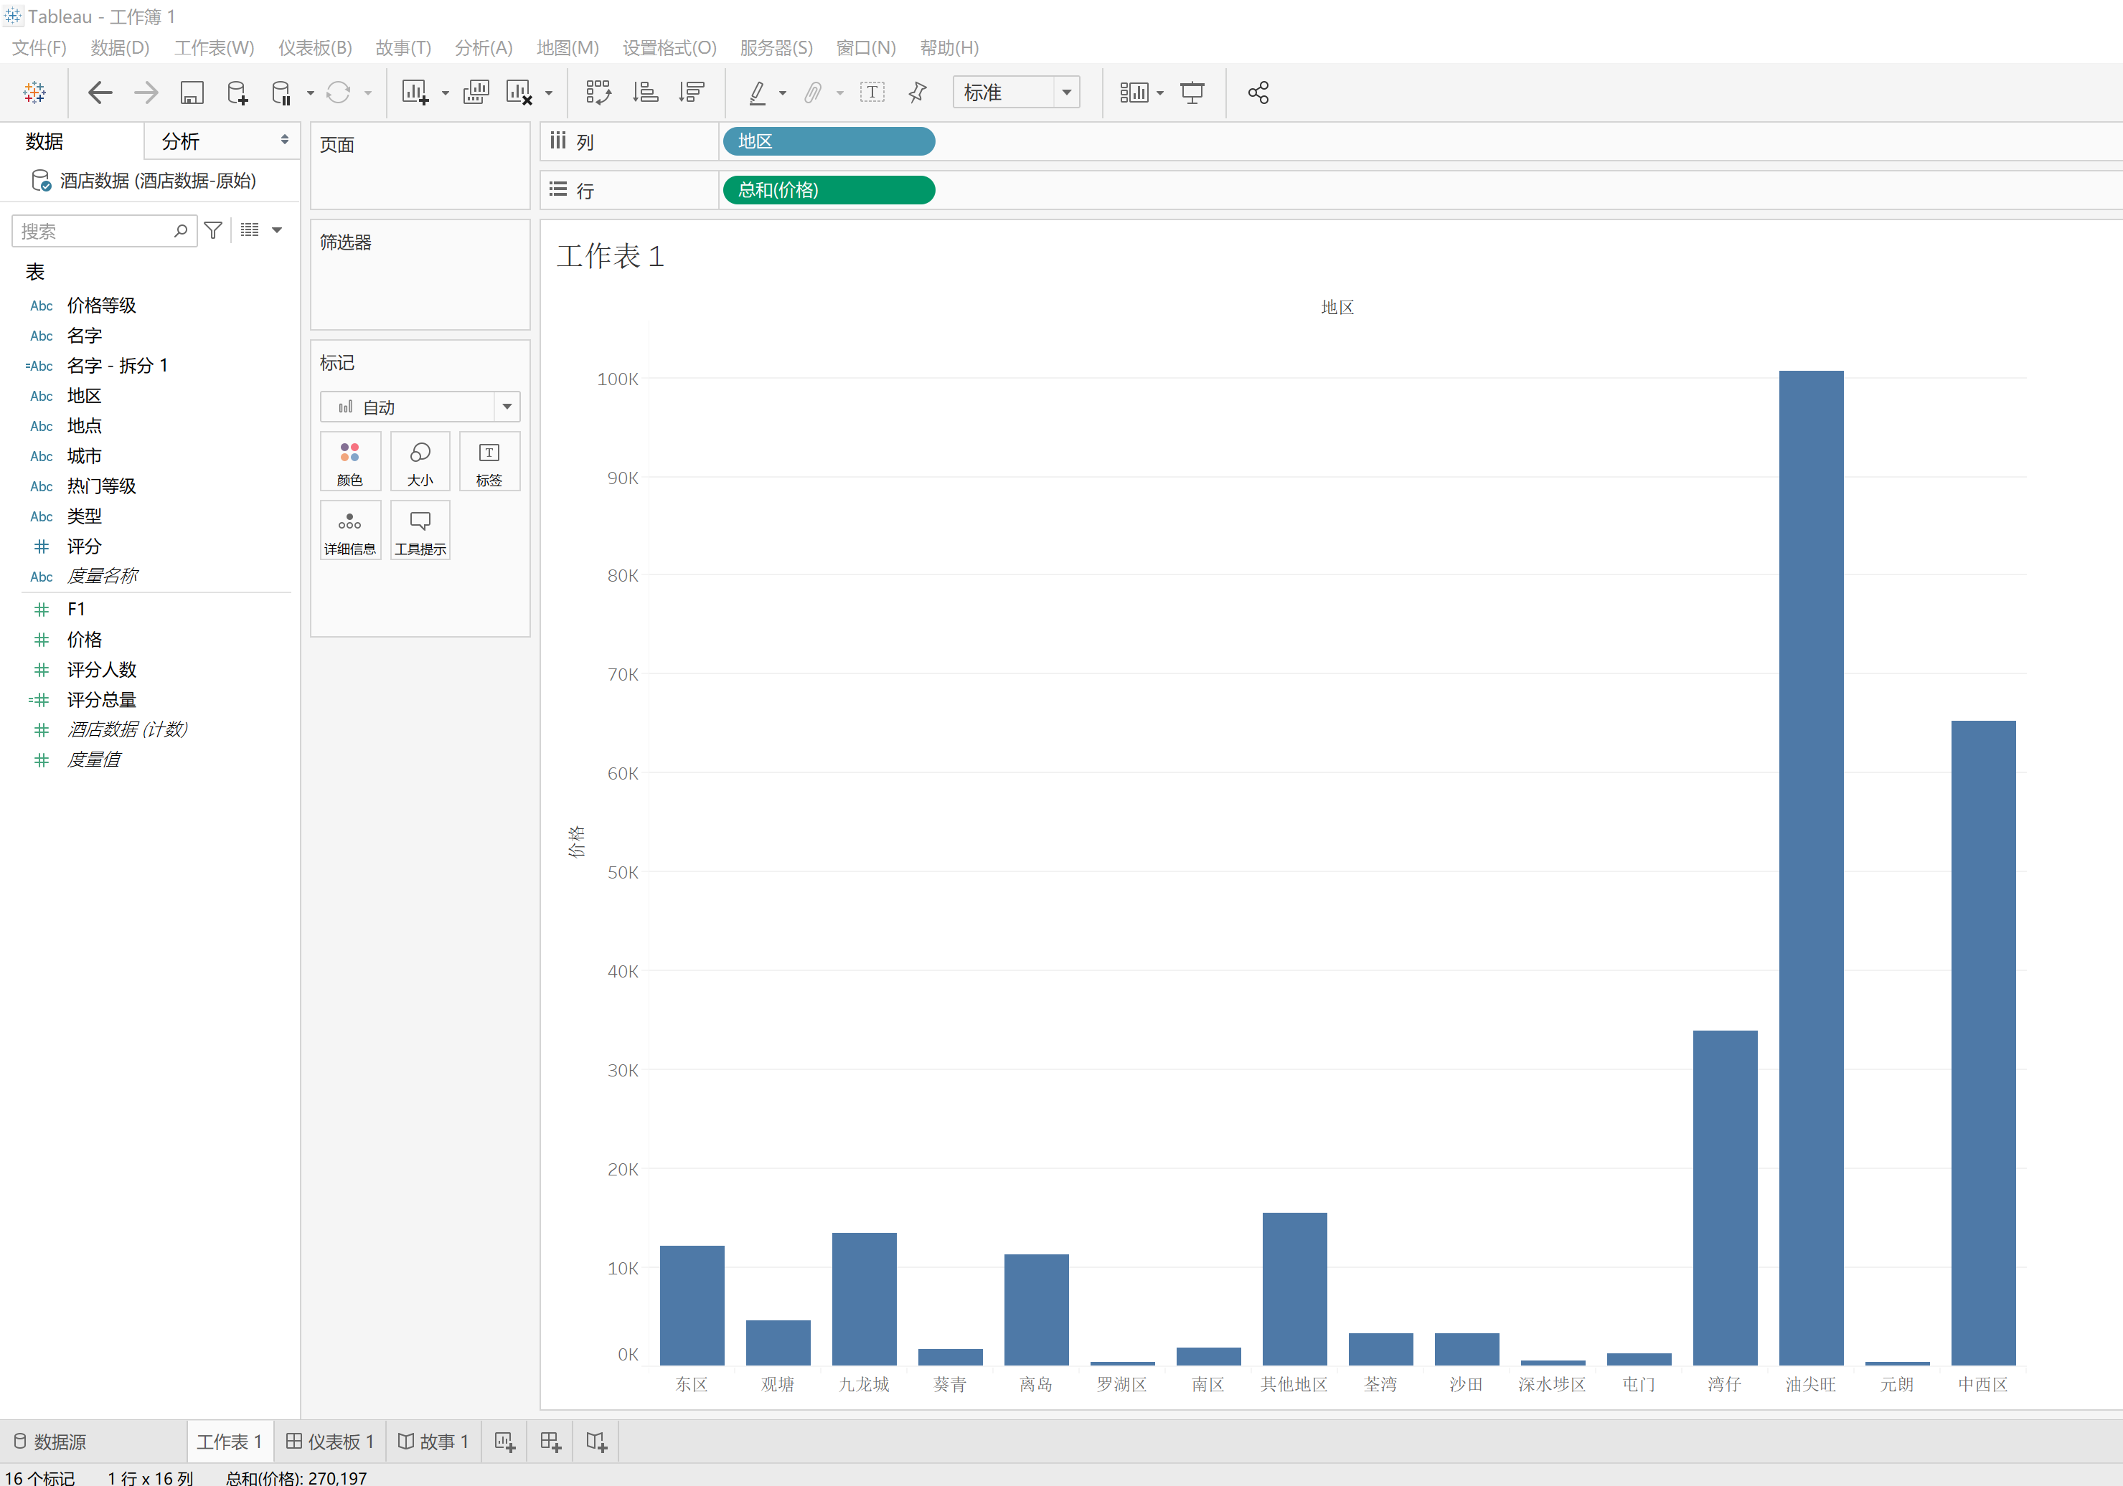The height and width of the screenshot is (1486, 2123).
Task: Click the Color (颜色) marks card button
Action: point(350,462)
